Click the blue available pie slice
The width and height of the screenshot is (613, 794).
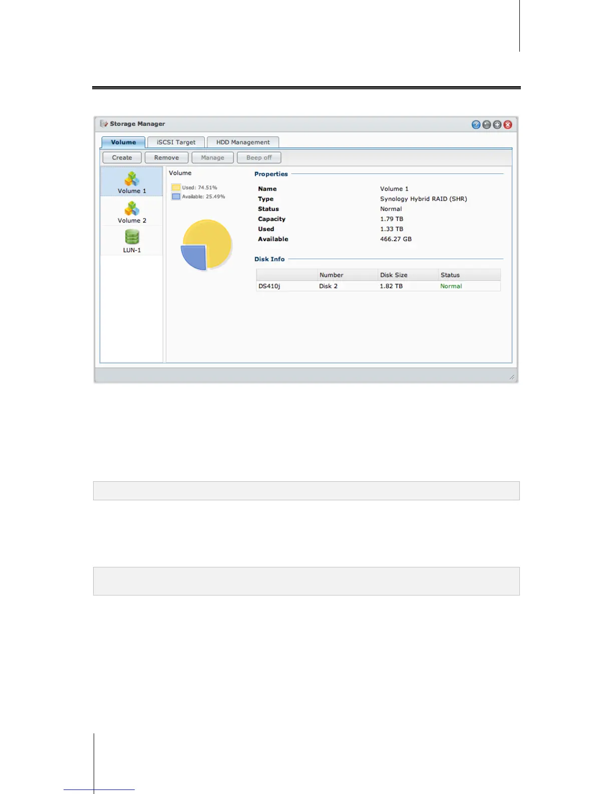194,257
